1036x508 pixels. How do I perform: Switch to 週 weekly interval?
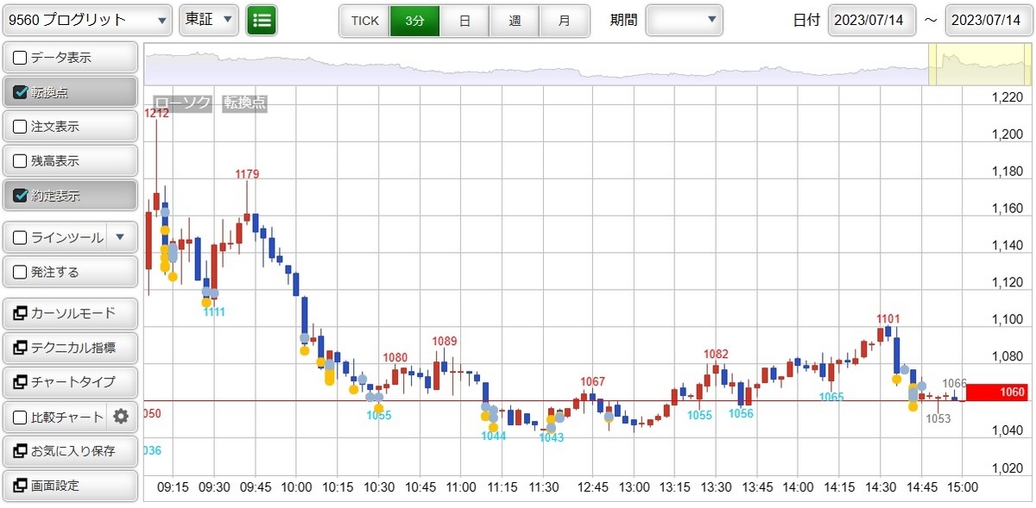click(515, 21)
